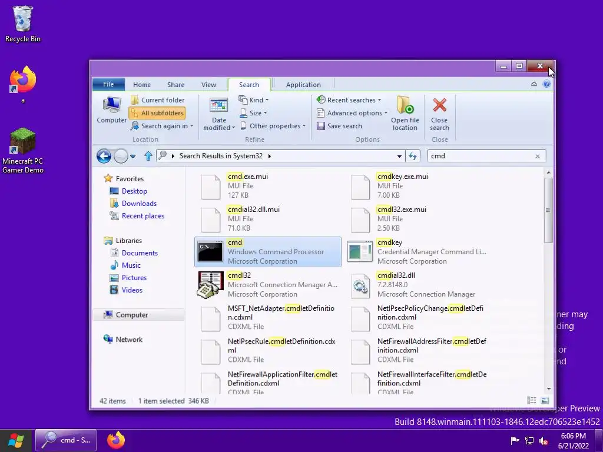Viewport: 603px width, 452px height.
Task: Open Date modified filter dropdown
Action: (x=219, y=114)
